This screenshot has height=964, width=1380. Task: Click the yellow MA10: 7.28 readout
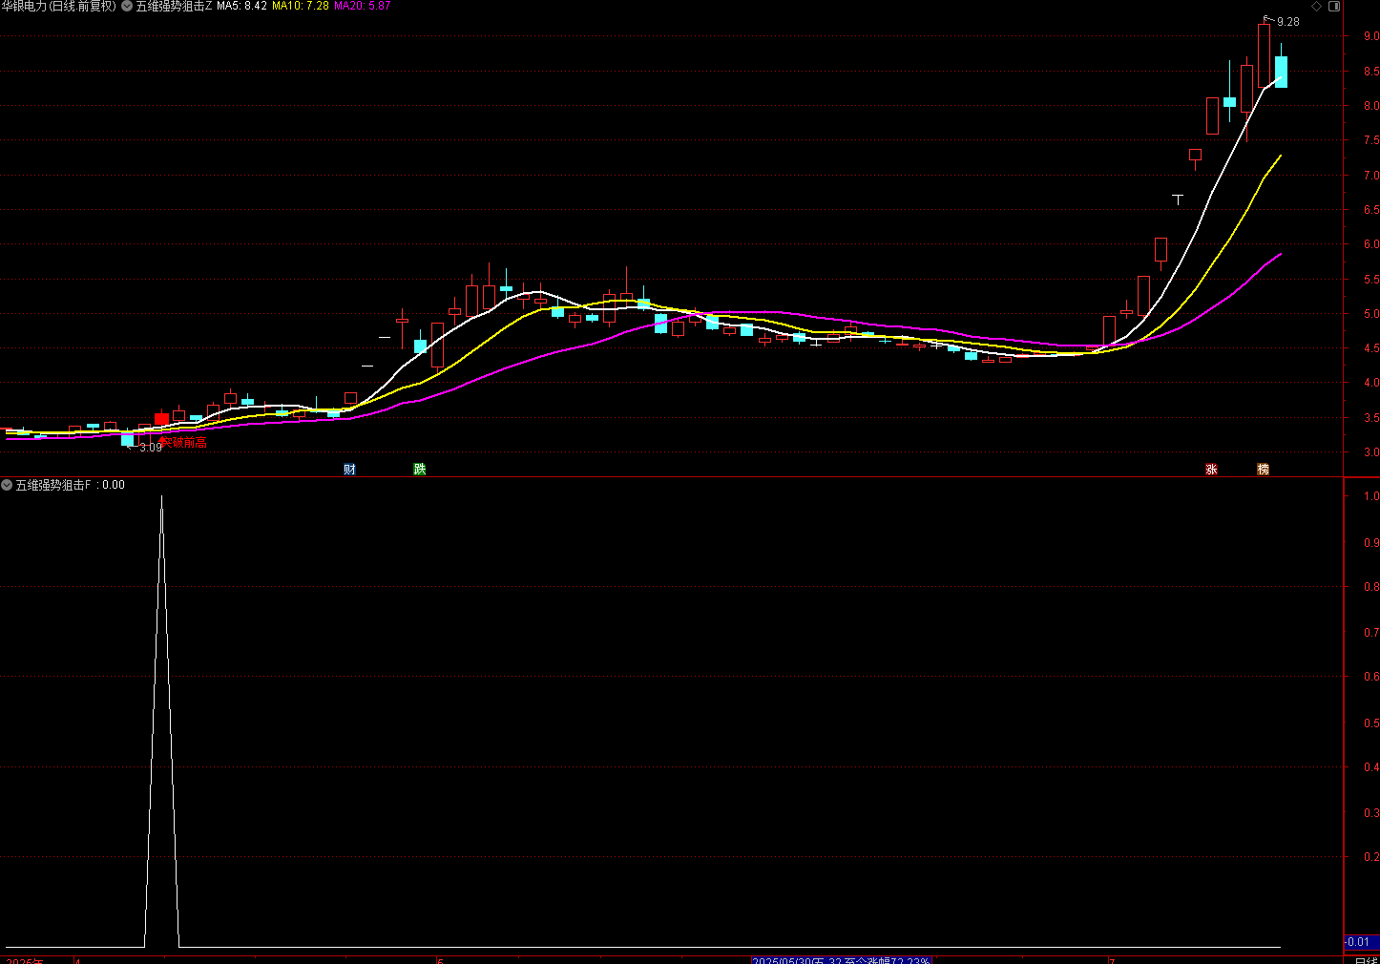coord(301,6)
